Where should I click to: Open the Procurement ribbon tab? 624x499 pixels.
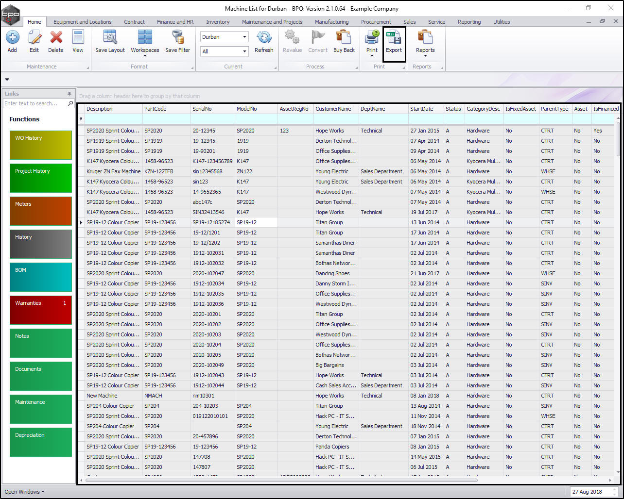(376, 22)
